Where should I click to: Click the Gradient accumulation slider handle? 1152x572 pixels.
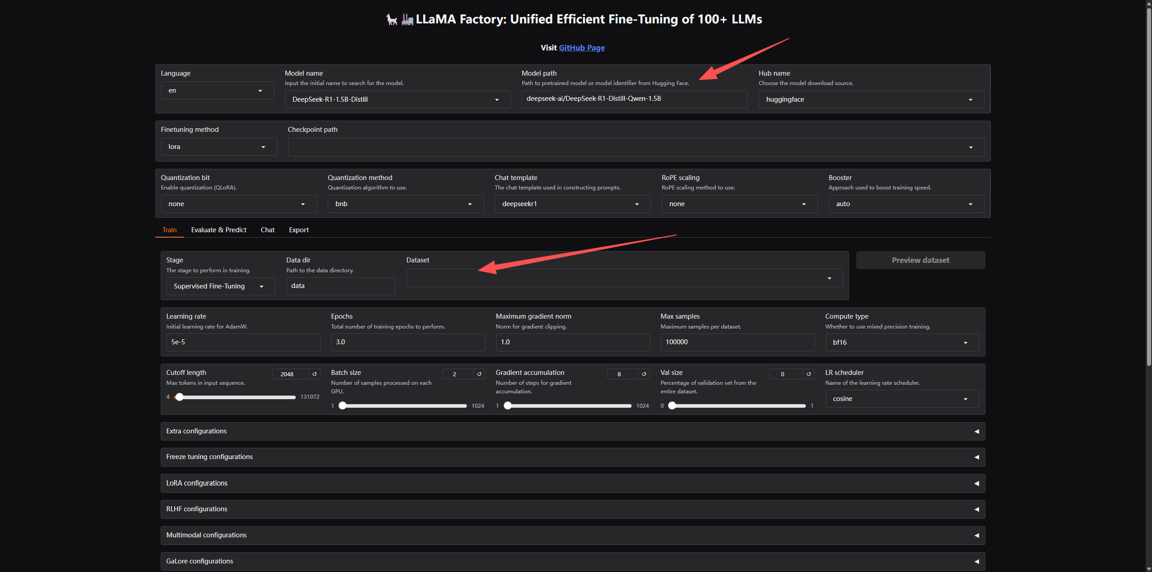pyautogui.click(x=508, y=406)
